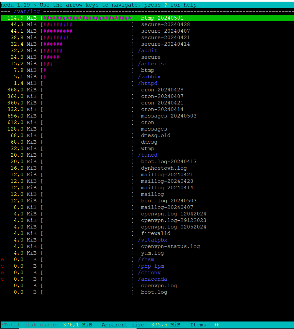
Task: Expand the /zabbix folder
Action: point(149,77)
